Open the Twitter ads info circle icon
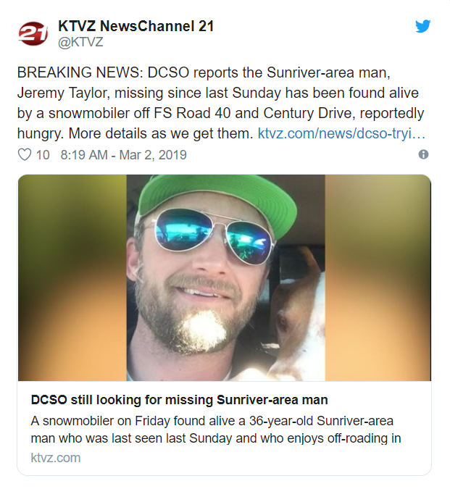Image resolution: width=450 pixels, height=489 pixels. coord(424,154)
